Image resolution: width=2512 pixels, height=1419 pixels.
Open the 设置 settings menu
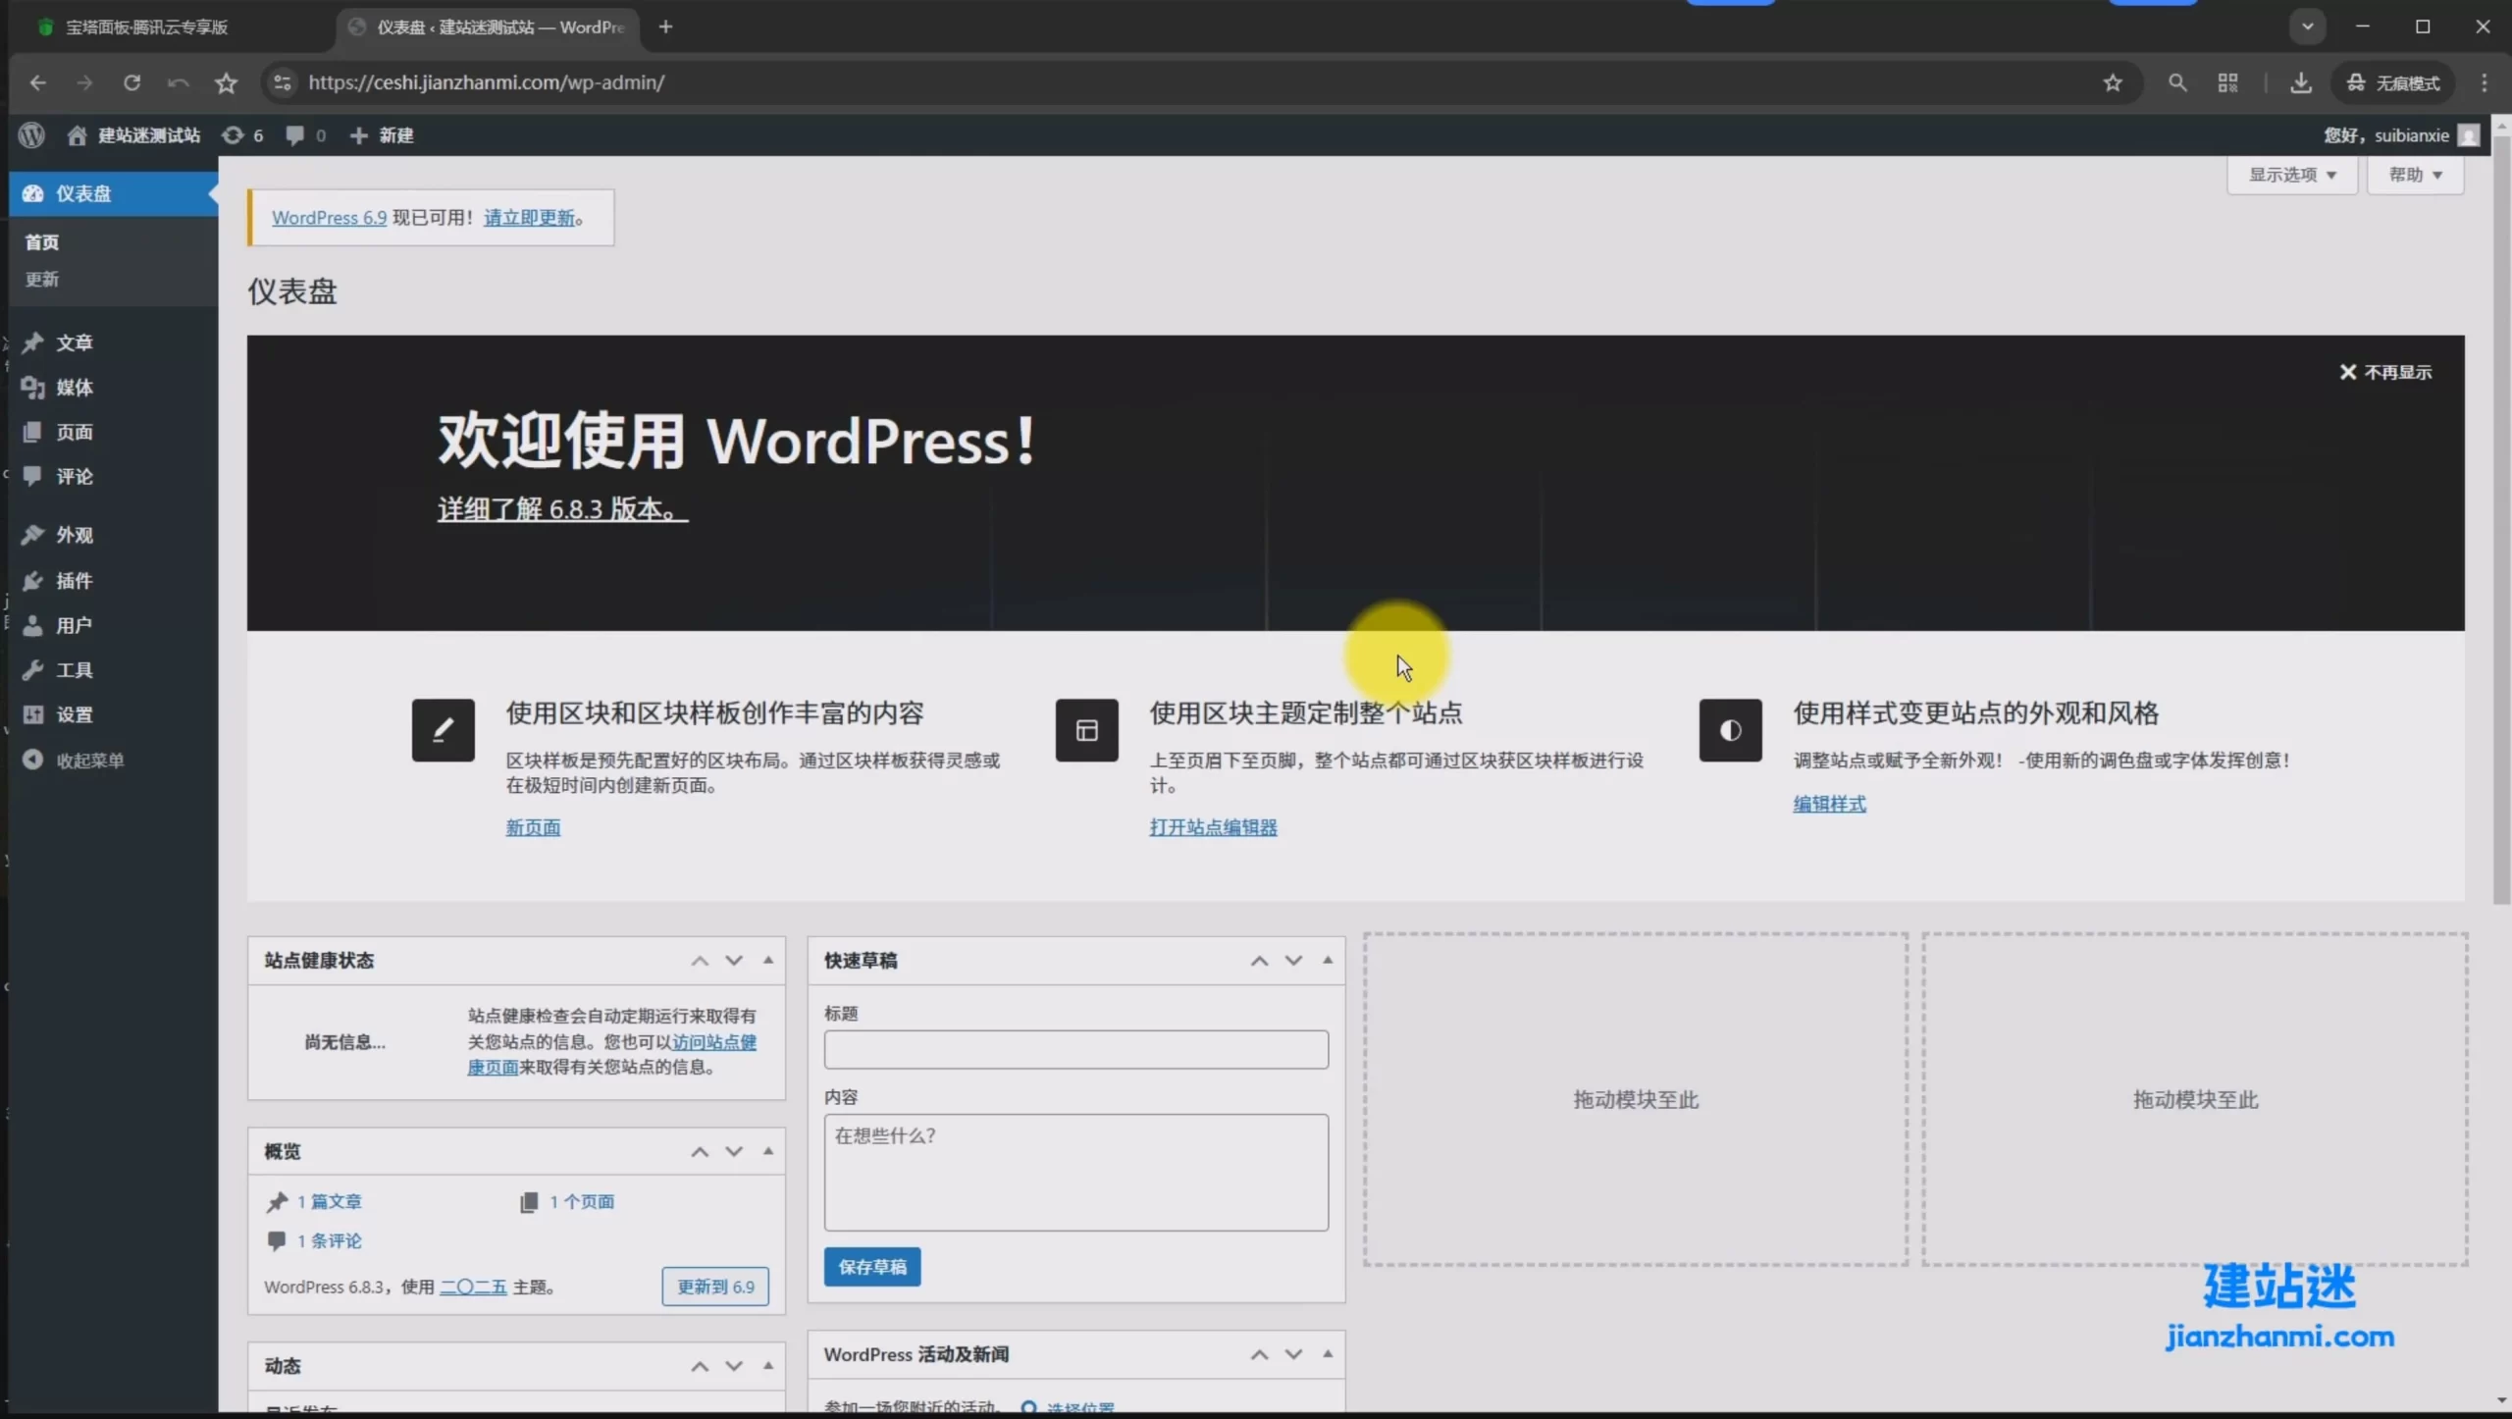[74, 714]
